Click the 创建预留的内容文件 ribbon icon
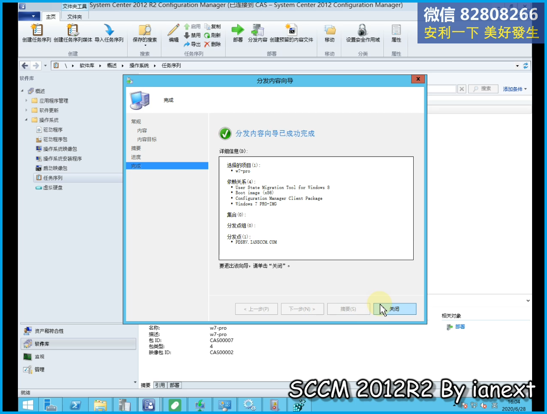The width and height of the screenshot is (547, 414). pos(291,30)
